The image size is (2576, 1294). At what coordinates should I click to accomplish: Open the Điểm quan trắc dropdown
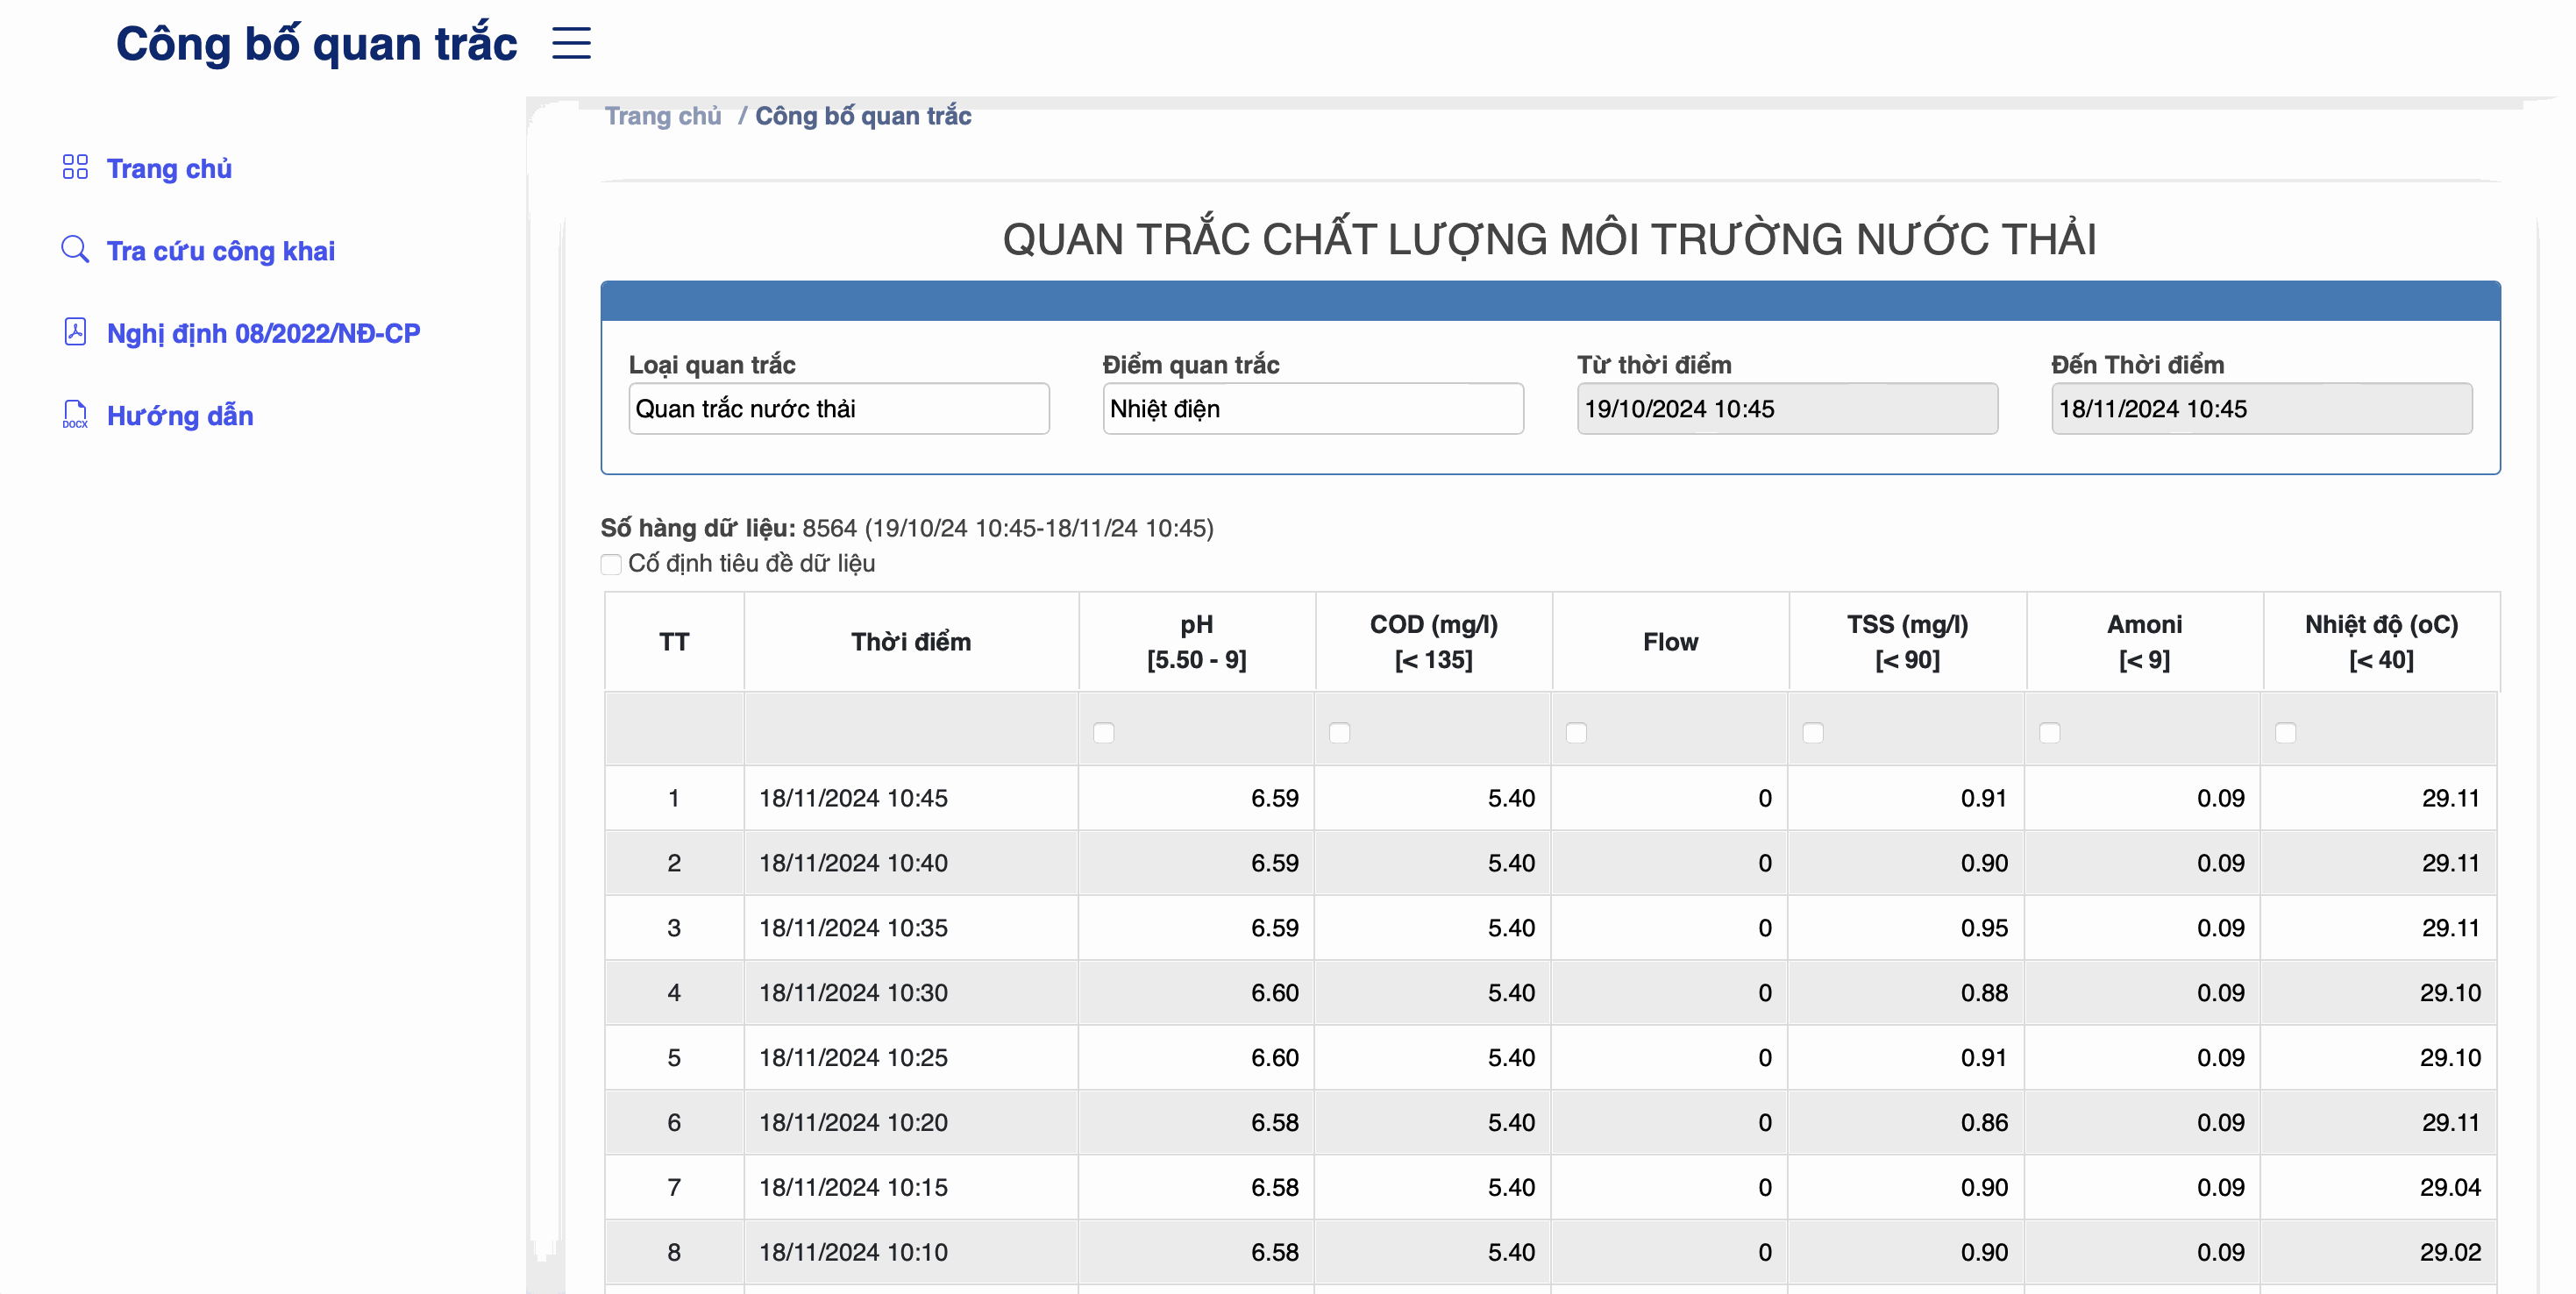pyautogui.click(x=1313, y=408)
